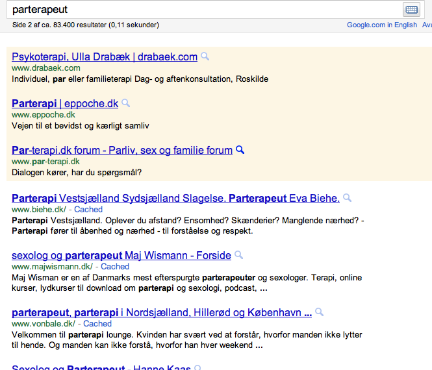View Cached version of www.vonbale.dk
This screenshot has width=432, height=370.
97,324
